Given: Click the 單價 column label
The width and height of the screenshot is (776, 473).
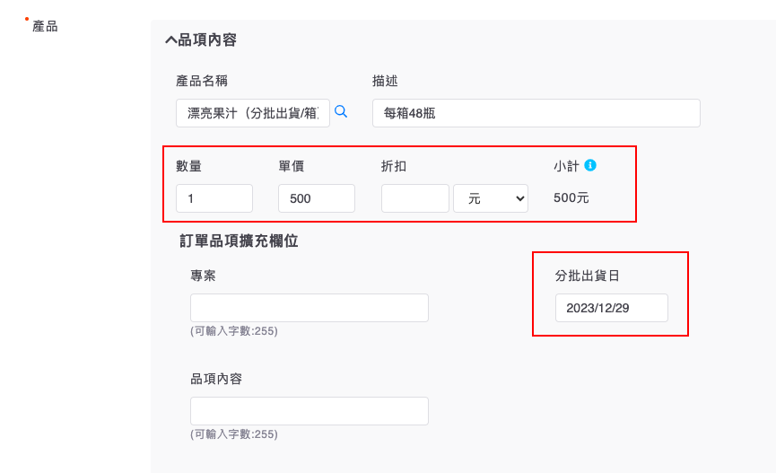Looking at the screenshot, I should click(x=291, y=166).
